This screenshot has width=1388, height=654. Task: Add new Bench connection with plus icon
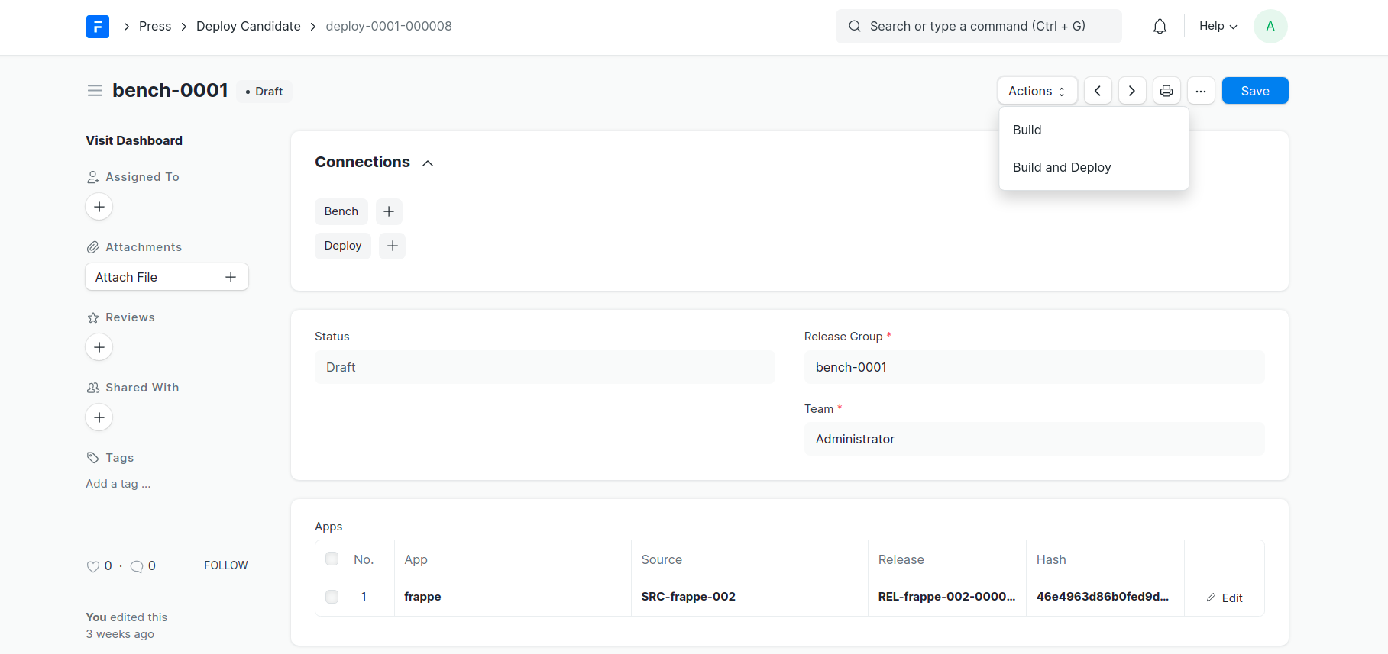(x=389, y=211)
